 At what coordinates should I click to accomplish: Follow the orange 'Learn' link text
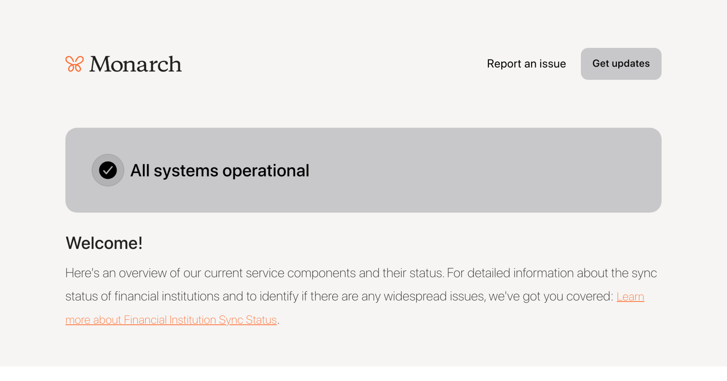(x=630, y=297)
